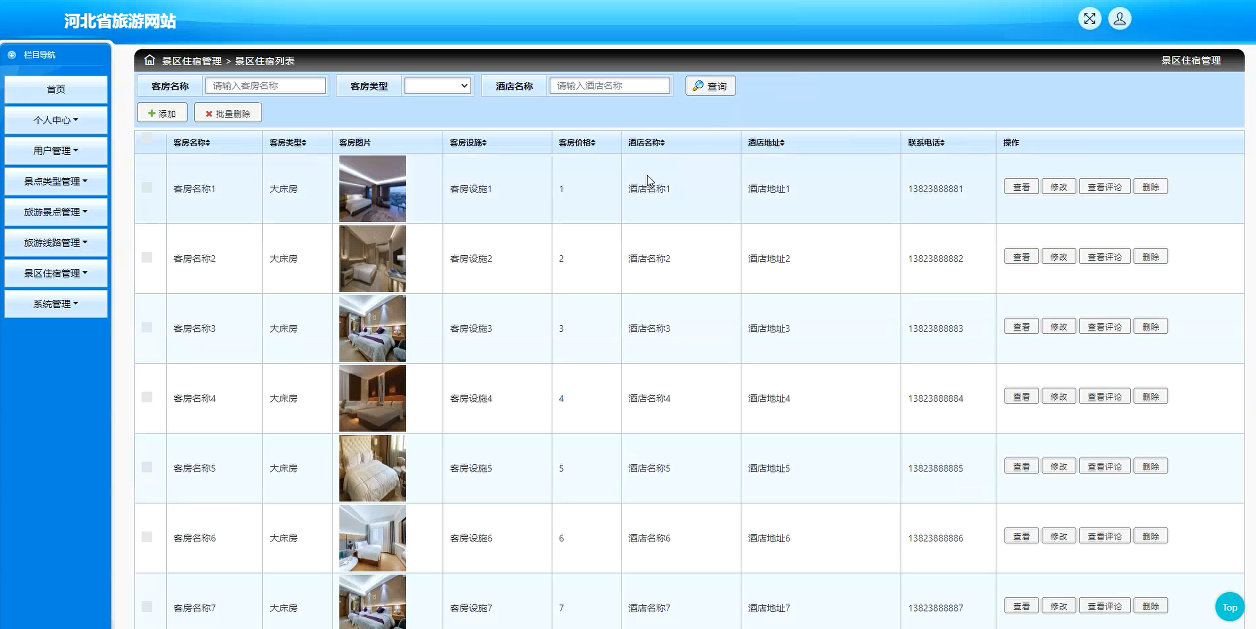Check the checkbox for 客房名称1 row
The image size is (1256, 629).
(147, 188)
